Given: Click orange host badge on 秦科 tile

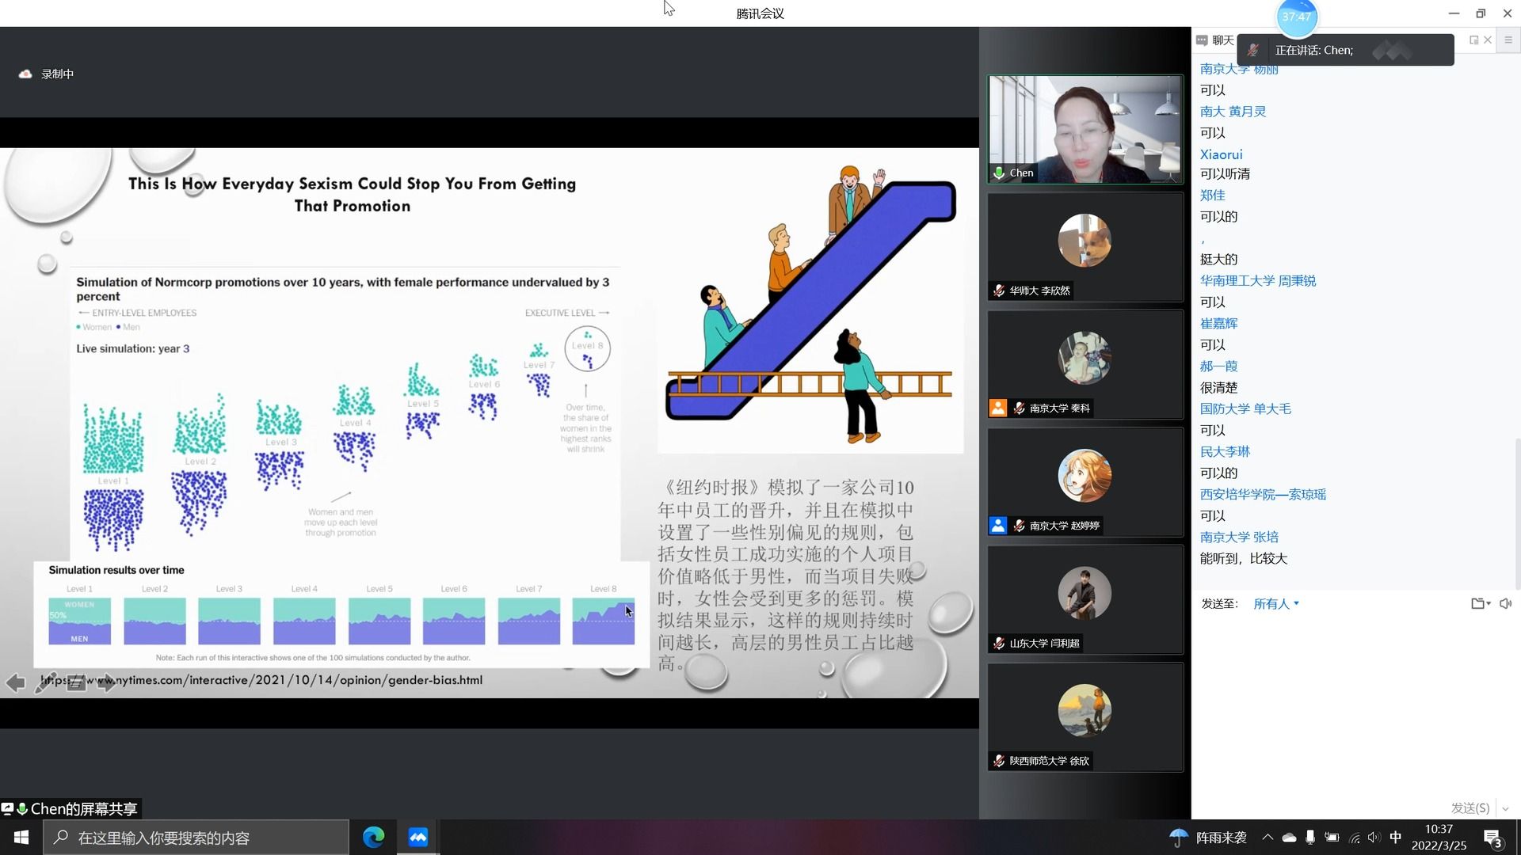Looking at the screenshot, I should (x=998, y=408).
